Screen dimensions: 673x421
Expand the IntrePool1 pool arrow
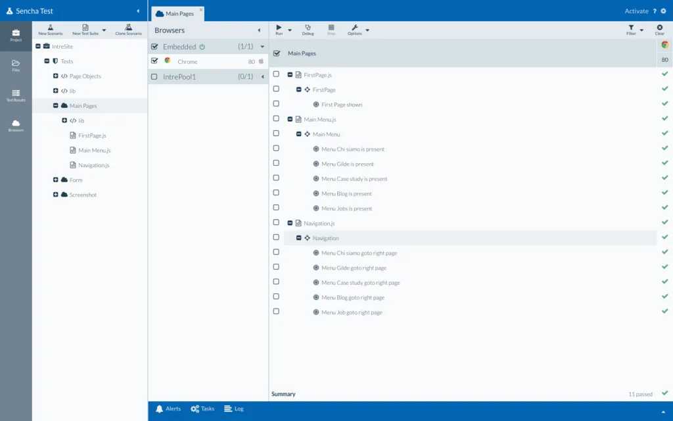pos(262,77)
